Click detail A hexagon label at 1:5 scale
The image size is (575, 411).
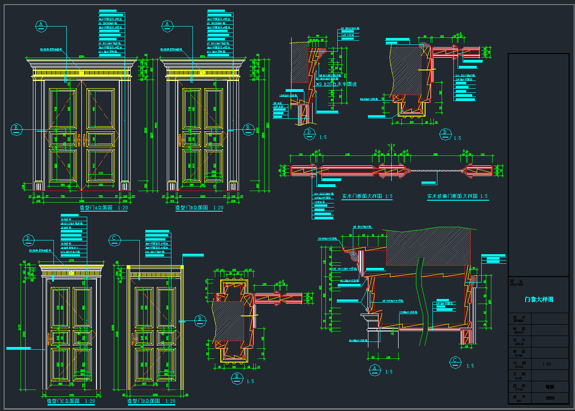click(x=375, y=368)
